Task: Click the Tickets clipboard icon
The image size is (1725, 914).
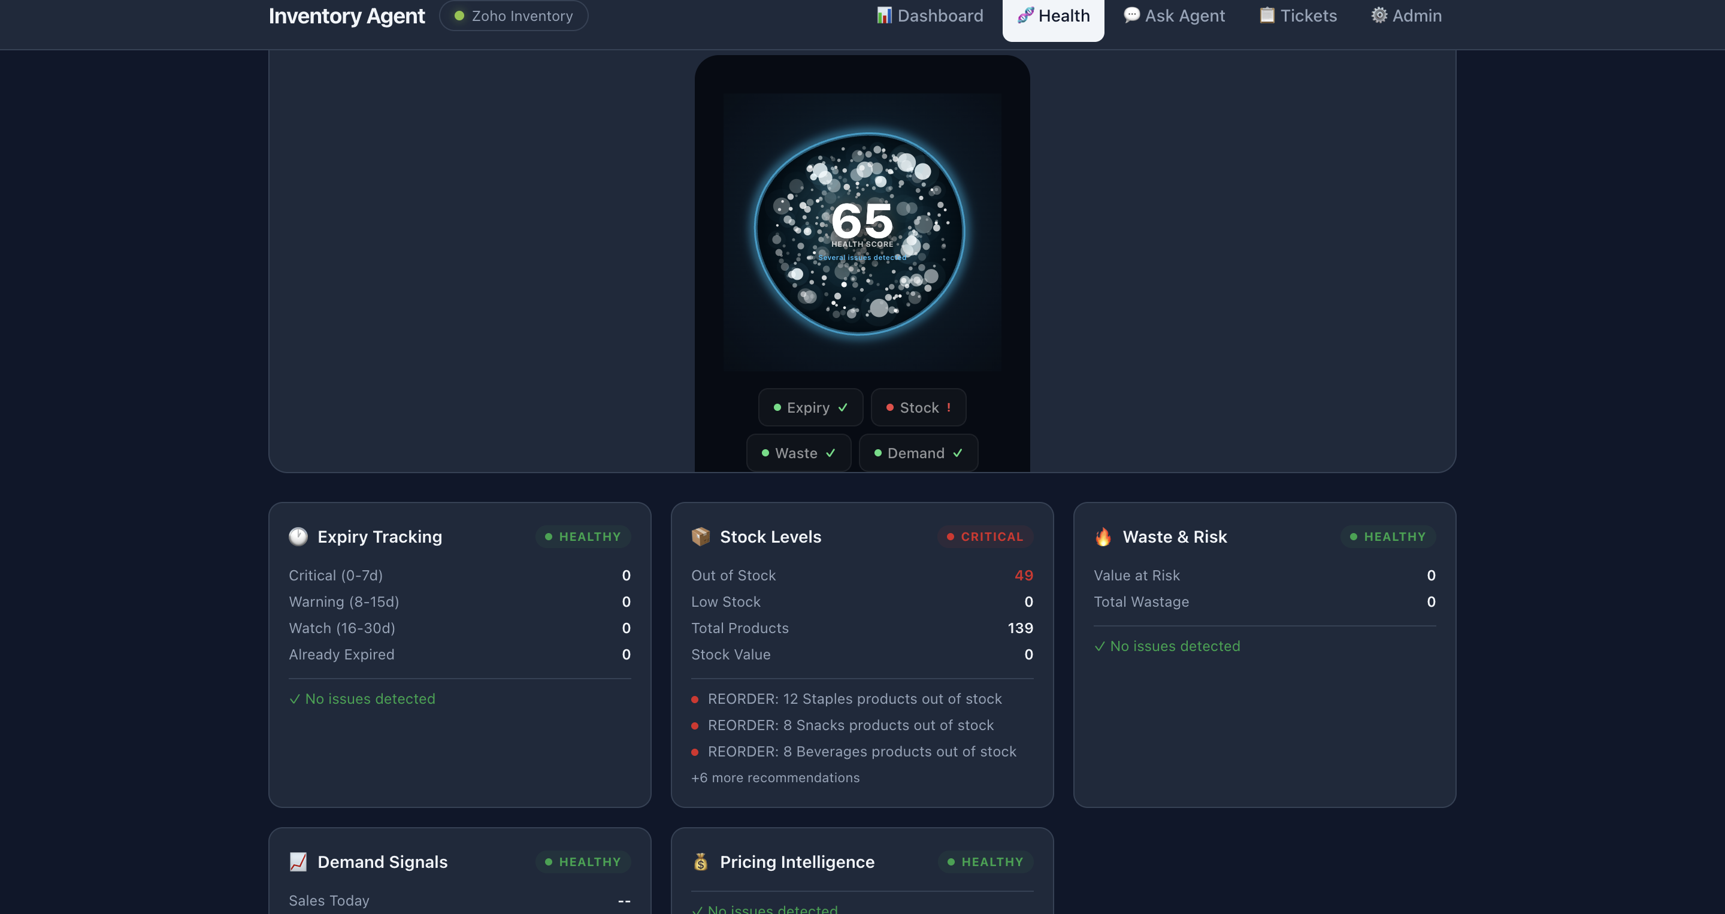Action: [1266, 15]
